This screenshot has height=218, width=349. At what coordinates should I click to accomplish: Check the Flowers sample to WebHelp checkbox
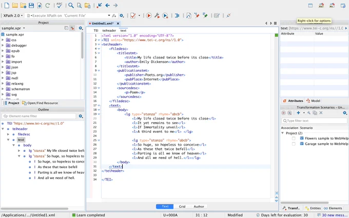[294, 138]
